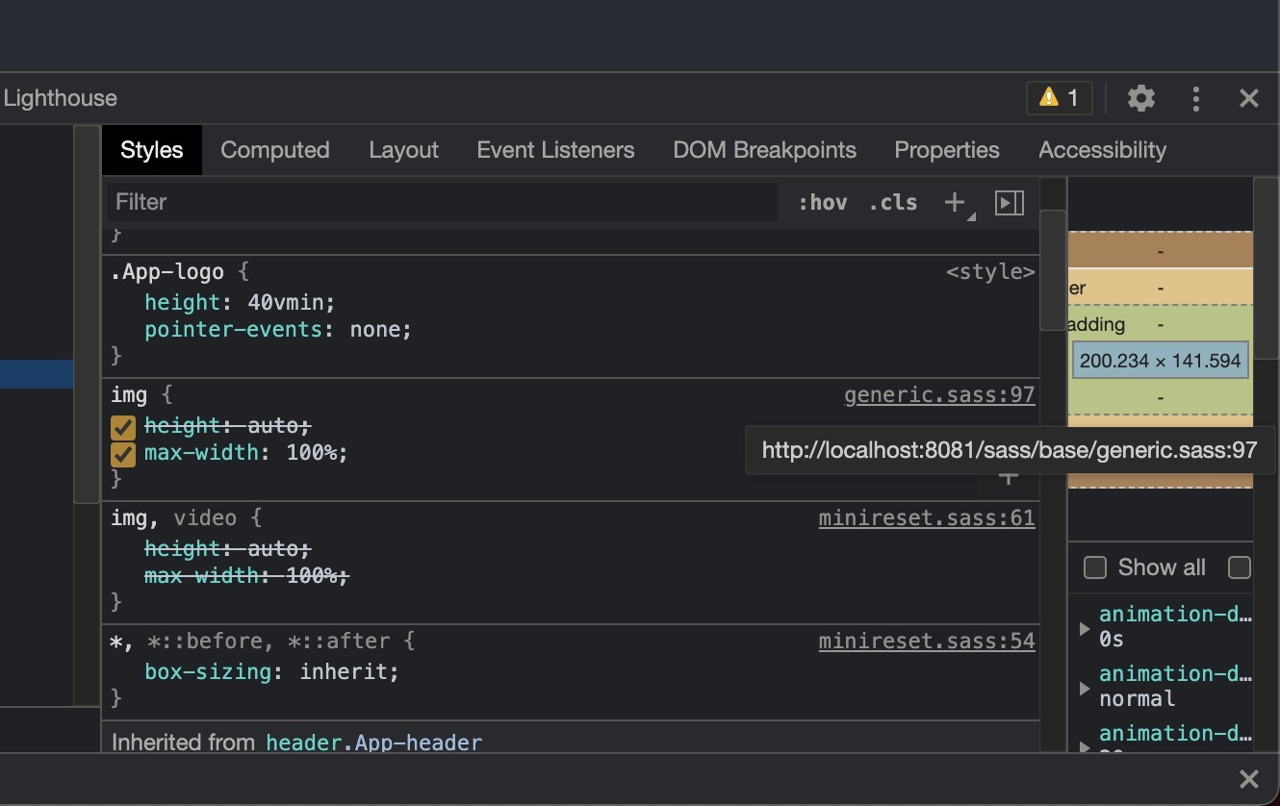Expand the animation-direction normal property
1280x806 pixels.
(1084, 687)
